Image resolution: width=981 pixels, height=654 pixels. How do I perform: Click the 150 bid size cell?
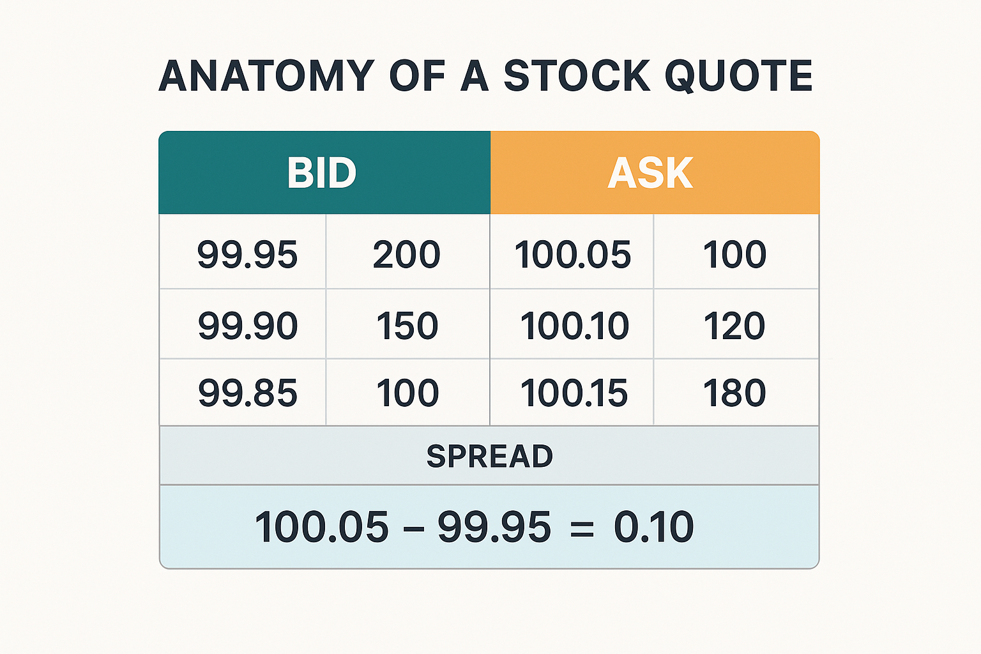pyautogui.click(x=407, y=326)
